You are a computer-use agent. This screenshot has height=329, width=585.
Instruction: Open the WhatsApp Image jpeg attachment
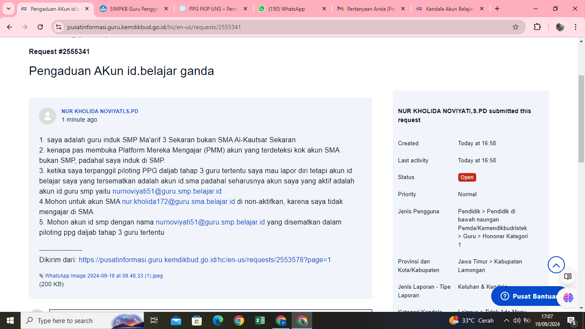[x=104, y=276]
